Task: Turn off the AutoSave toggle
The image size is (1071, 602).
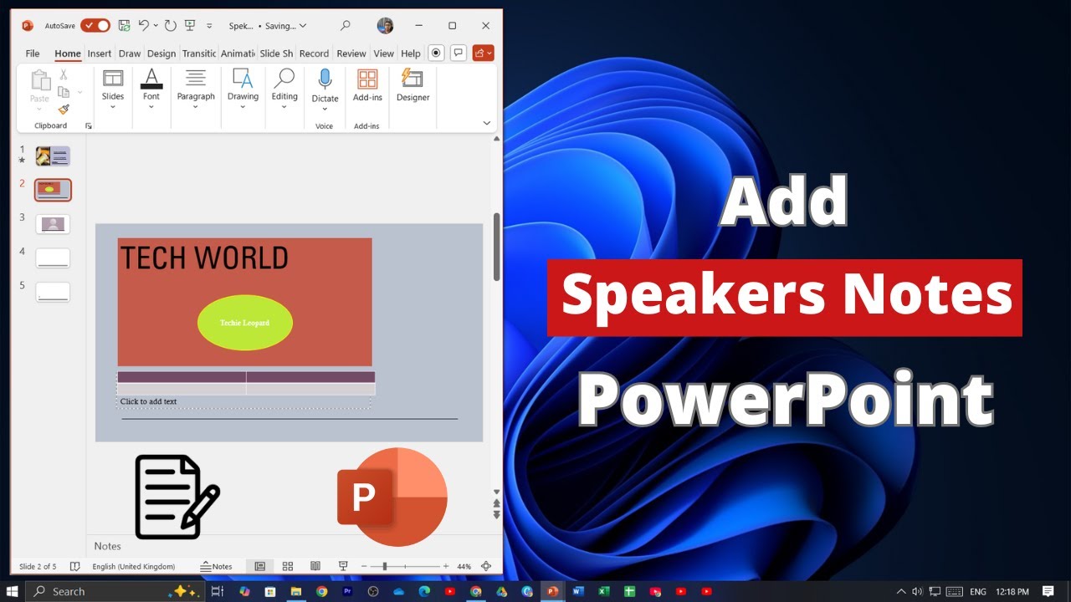Action: click(x=95, y=26)
